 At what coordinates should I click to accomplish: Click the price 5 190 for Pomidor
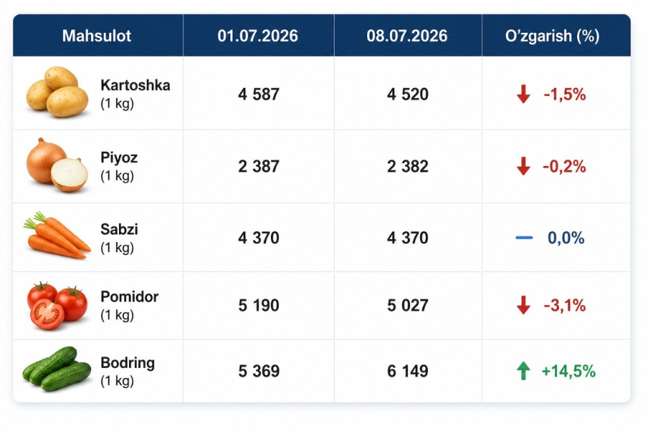[259, 305]
